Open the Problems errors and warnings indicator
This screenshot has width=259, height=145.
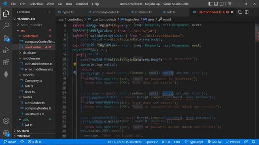34,142
